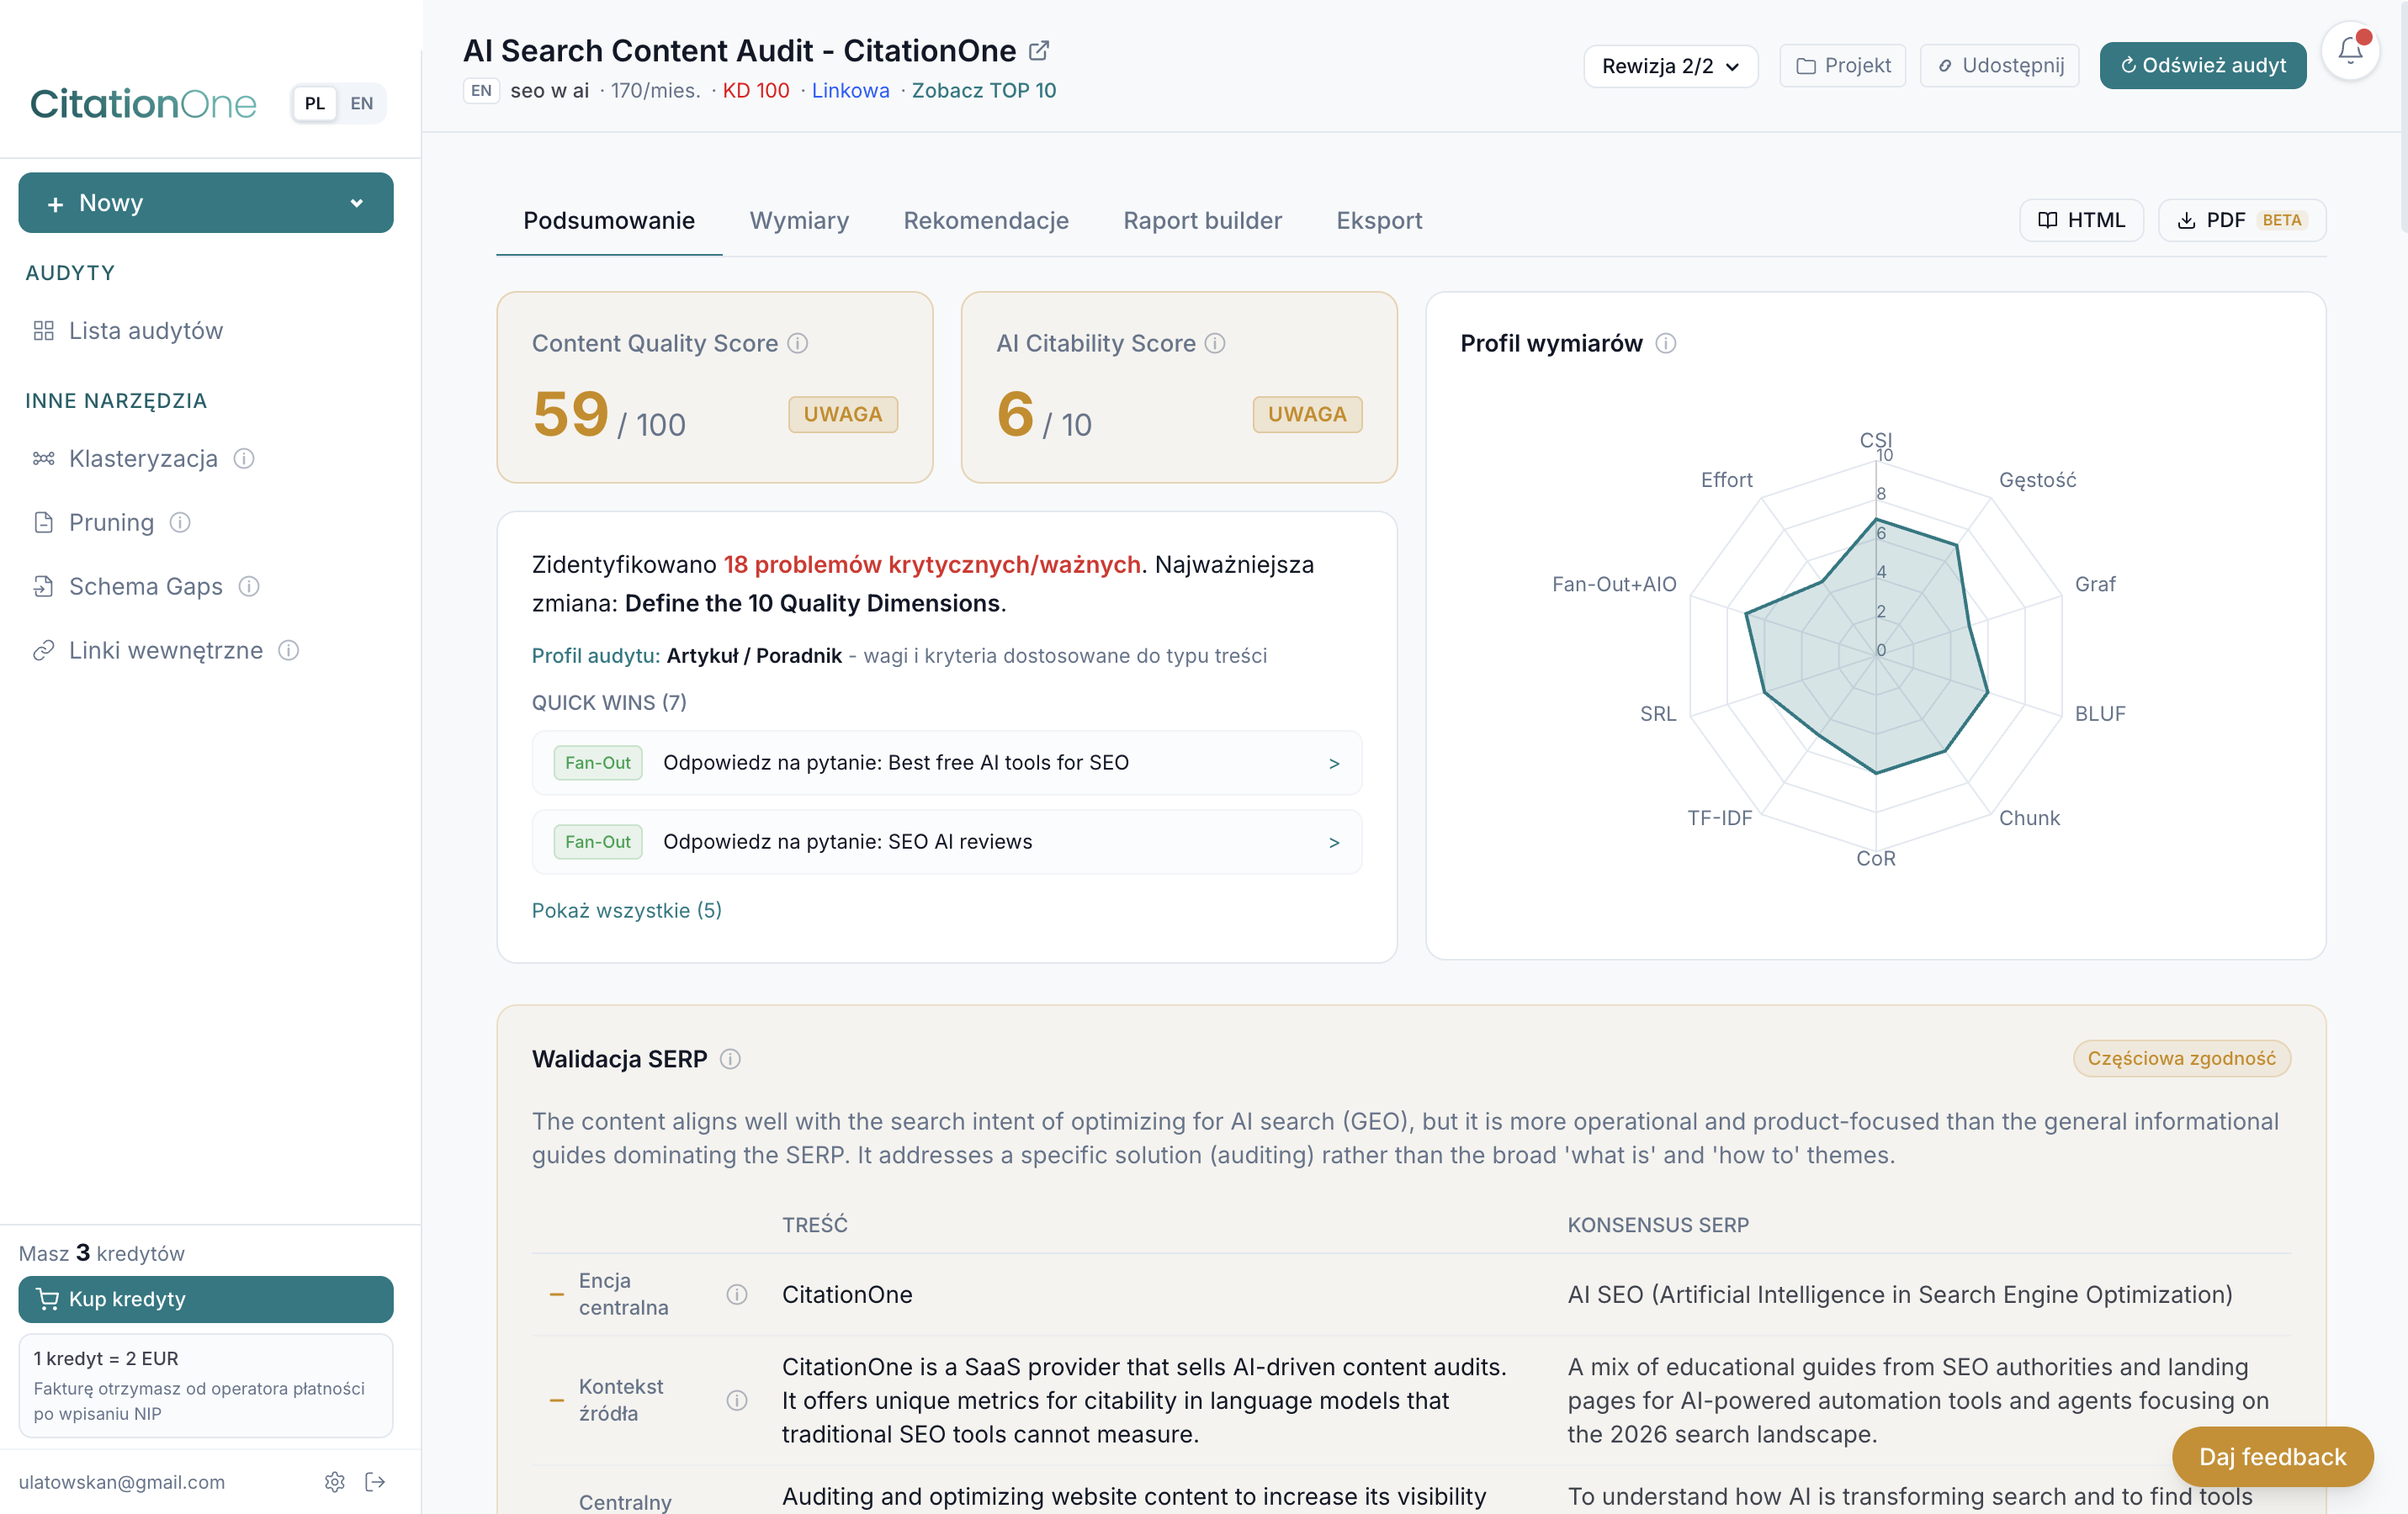
Task: Click the Encja centralna info icon
Action: coord(737,1294)
